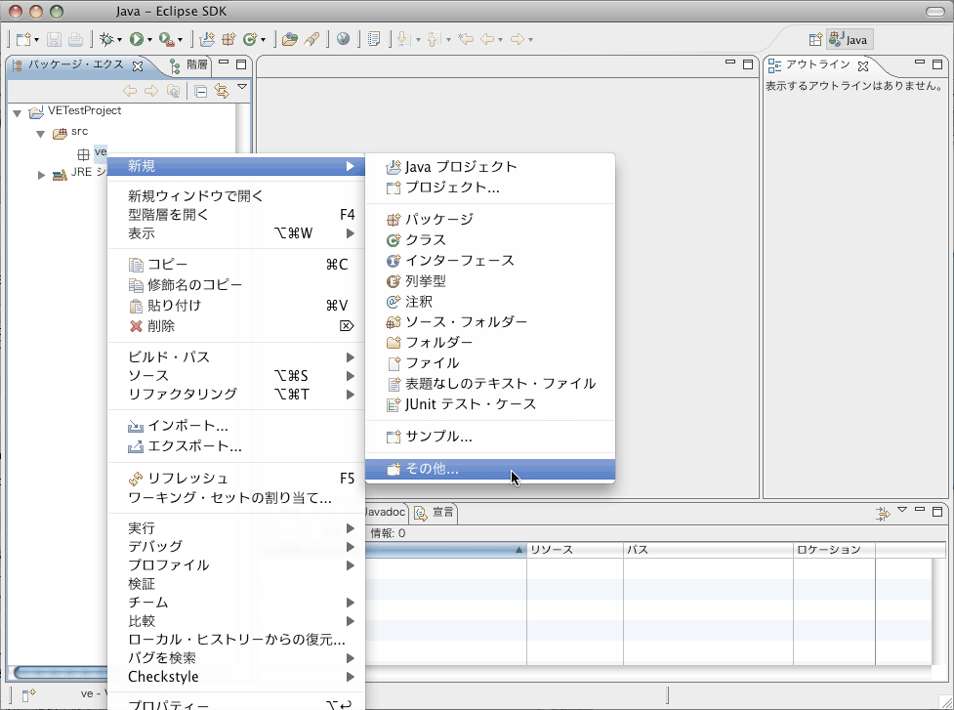Switch to the 階層 hierarchy tab
The width and height of the screenshot is (954, 710).
(x=189, y=64)
